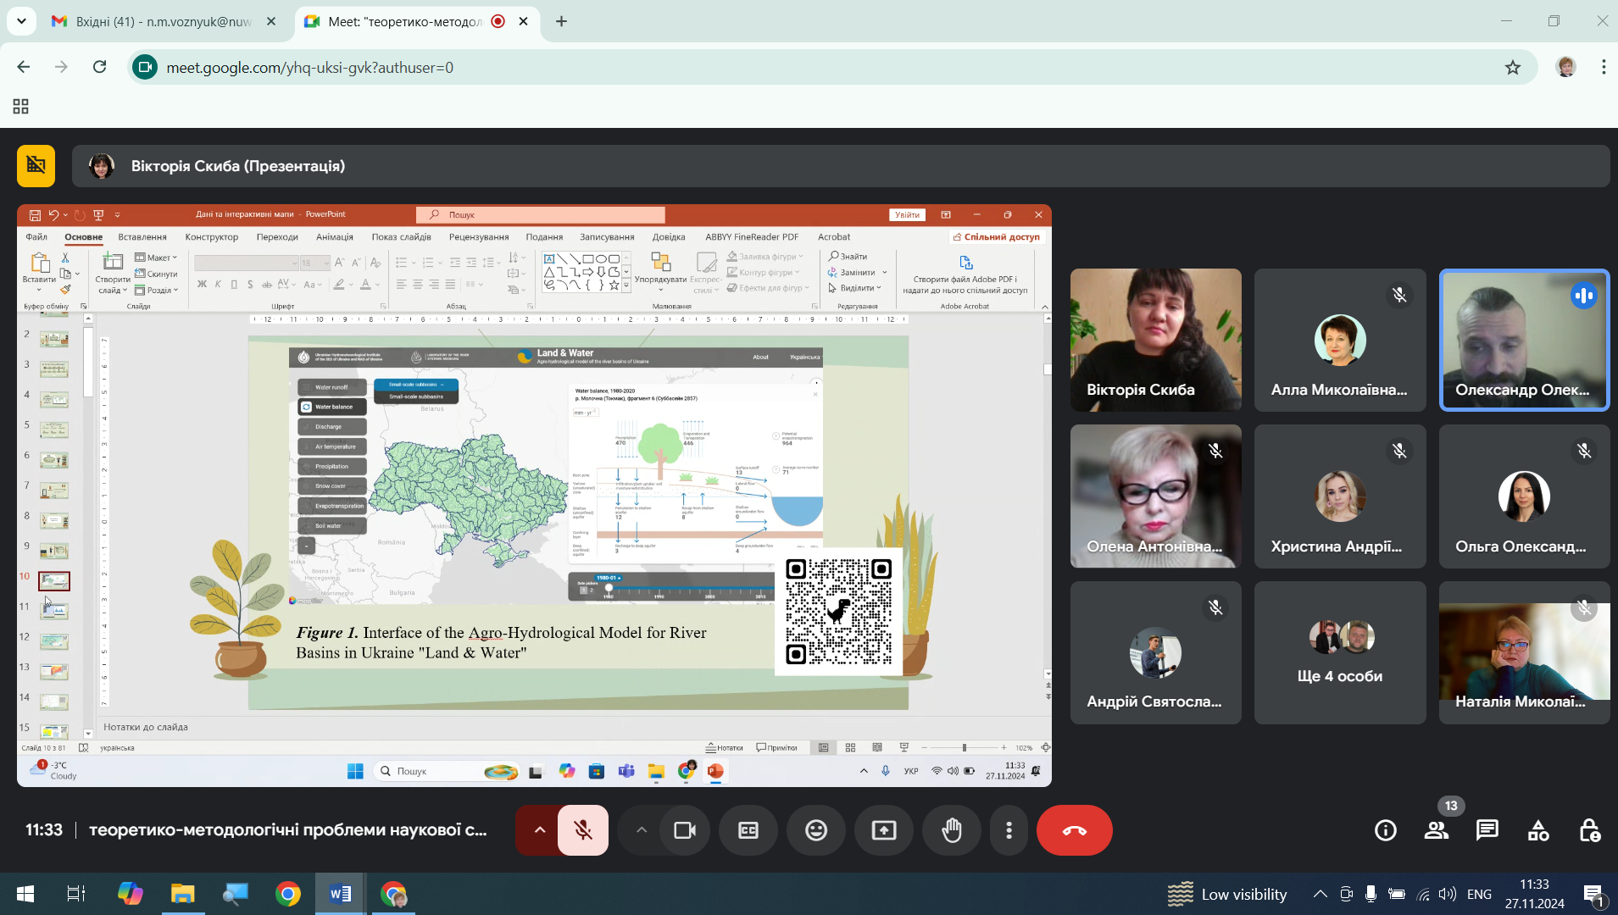Click the Увійти sign-in button in PowerPoint
Screen dimensions: 1618x915
907,215
